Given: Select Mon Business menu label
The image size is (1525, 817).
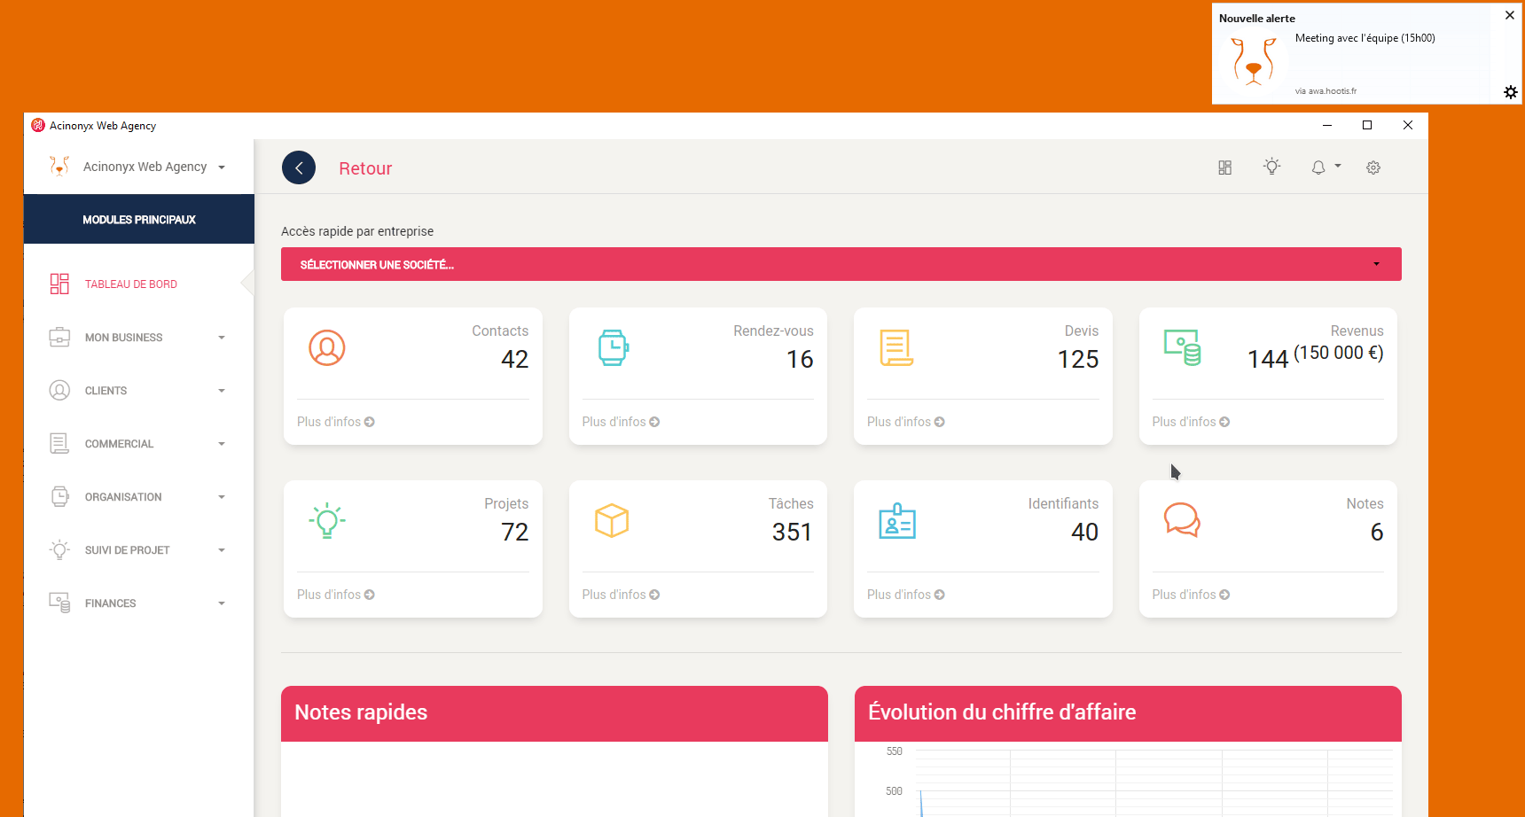Looking at the screenshot, I should click(x=123, y=338).
